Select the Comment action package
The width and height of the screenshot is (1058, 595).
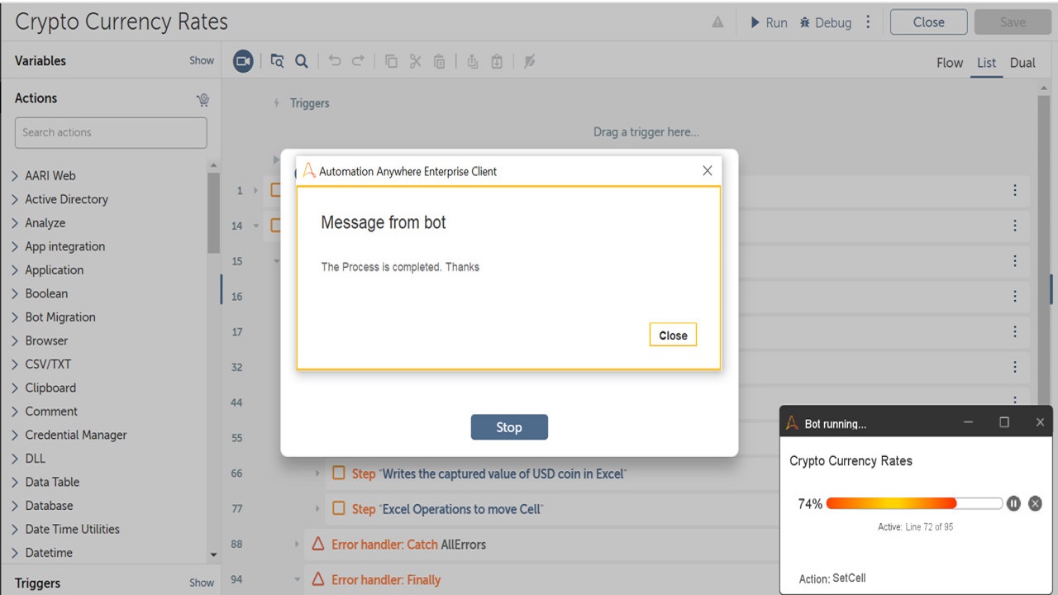point(51,412)
